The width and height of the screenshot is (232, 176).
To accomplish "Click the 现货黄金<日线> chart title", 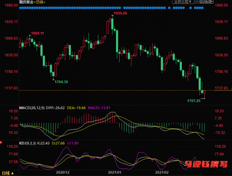I will (x=32, y=2).
